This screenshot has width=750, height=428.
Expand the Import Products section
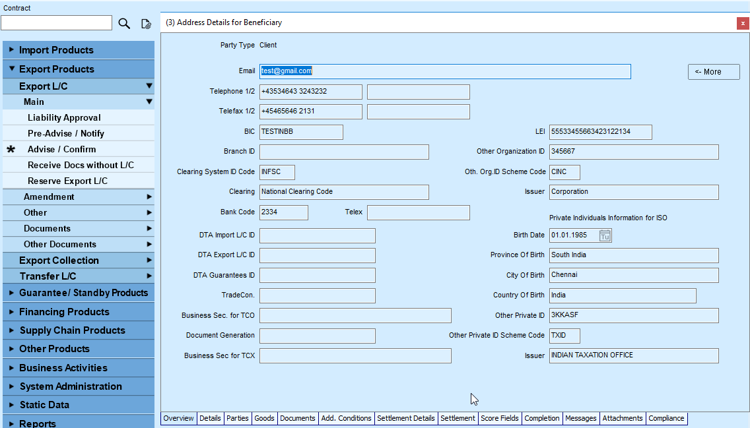(56, 50)
